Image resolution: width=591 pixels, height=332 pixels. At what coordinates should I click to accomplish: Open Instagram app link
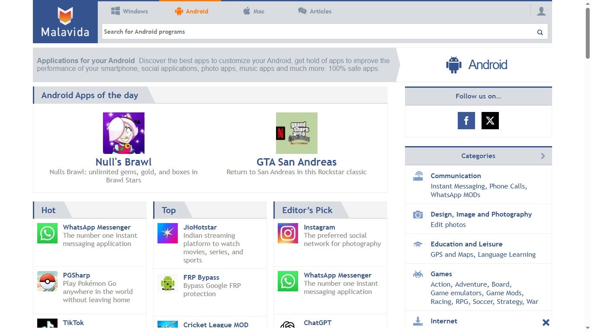point(319,227)
